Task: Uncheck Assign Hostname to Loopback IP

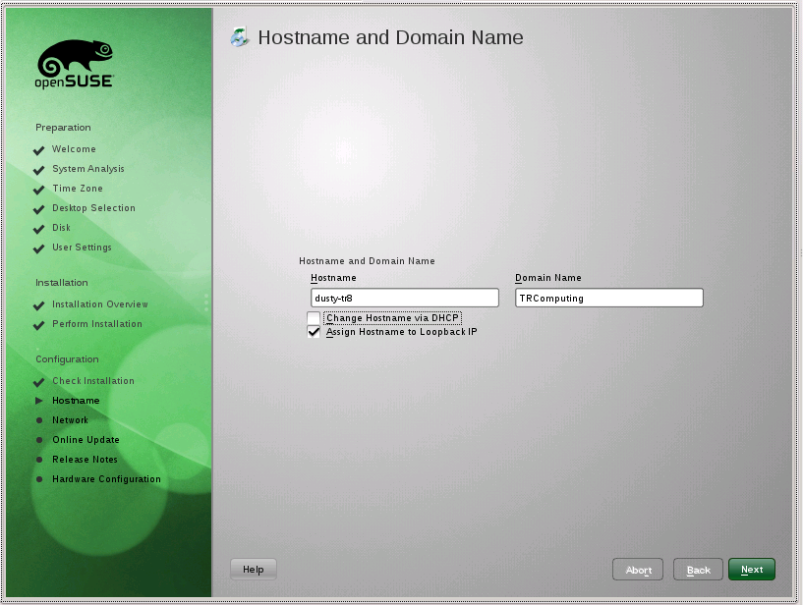Action: pyautogui.click(x=314, y=332)
